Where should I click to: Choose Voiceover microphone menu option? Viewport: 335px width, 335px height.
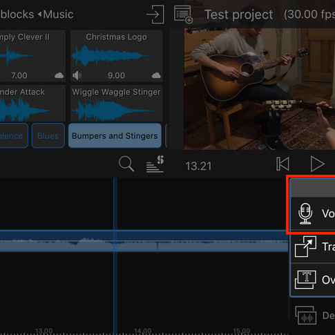click(313, 213)
